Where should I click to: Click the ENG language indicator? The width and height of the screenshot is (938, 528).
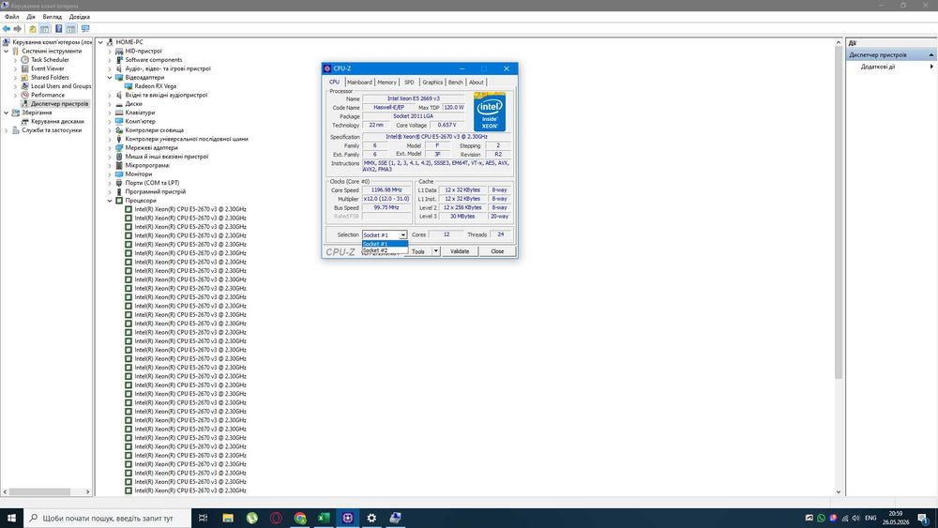pos(871,519)
